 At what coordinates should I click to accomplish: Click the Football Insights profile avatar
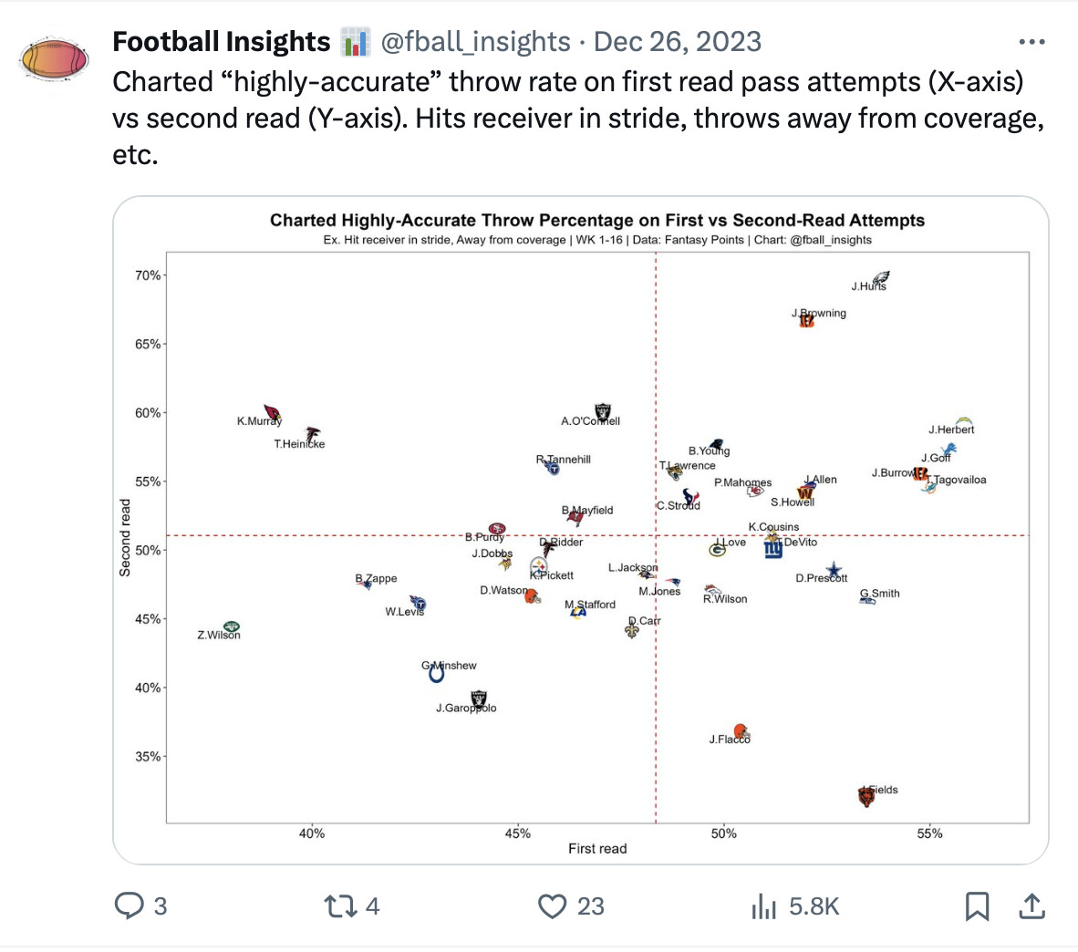(54, 60)
